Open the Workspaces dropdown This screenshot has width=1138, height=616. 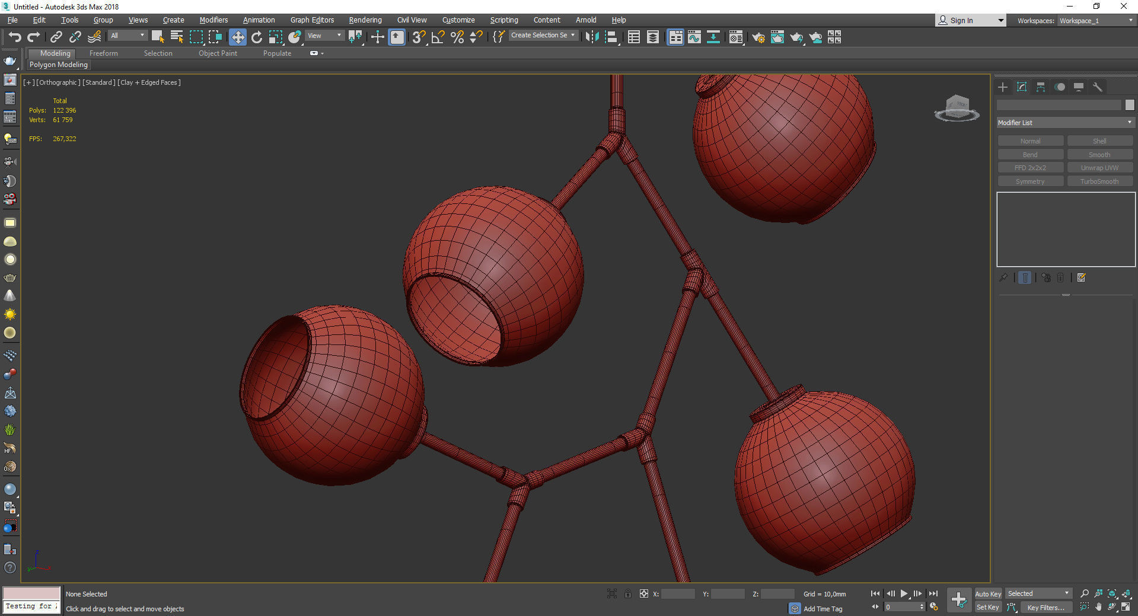pos(1096,20)
